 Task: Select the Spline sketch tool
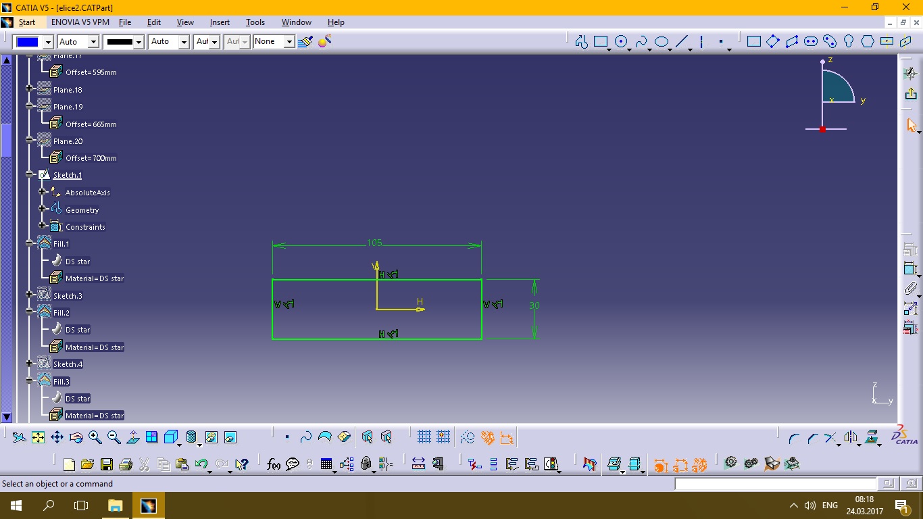click(x=641, y=42)
